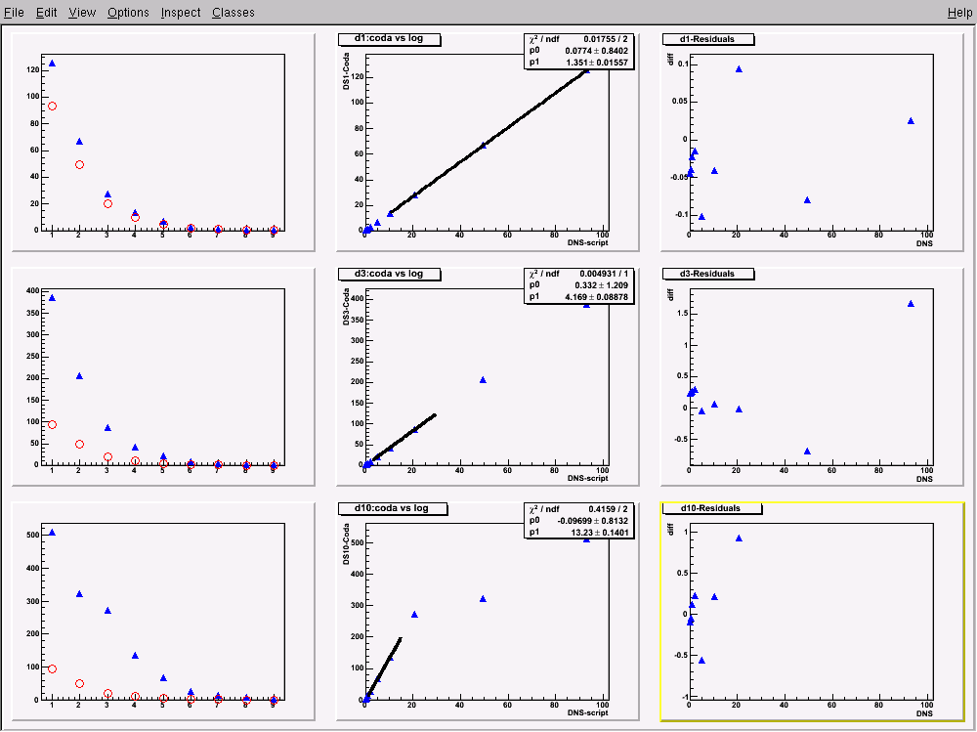Select the 'd3:coda vs log' plot title

coord(389,274)
